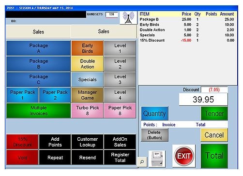The width and height of the screenshot is (243, 176).
Task: Click the Qty column header
Action: (x=197, y=14)
